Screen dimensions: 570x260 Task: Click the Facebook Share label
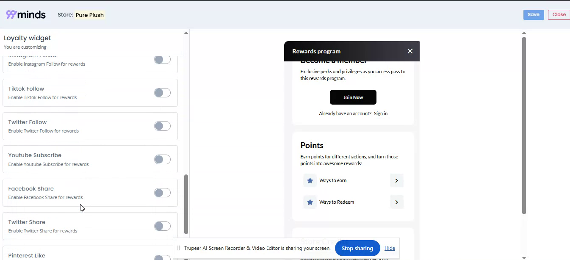coord(31,188)
